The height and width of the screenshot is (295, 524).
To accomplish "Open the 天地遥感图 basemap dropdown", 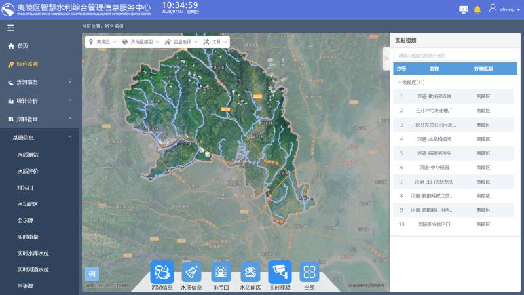I will point(141,42).
